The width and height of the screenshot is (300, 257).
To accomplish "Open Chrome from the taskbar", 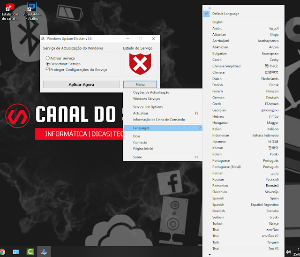I will [x=2, y=252].
